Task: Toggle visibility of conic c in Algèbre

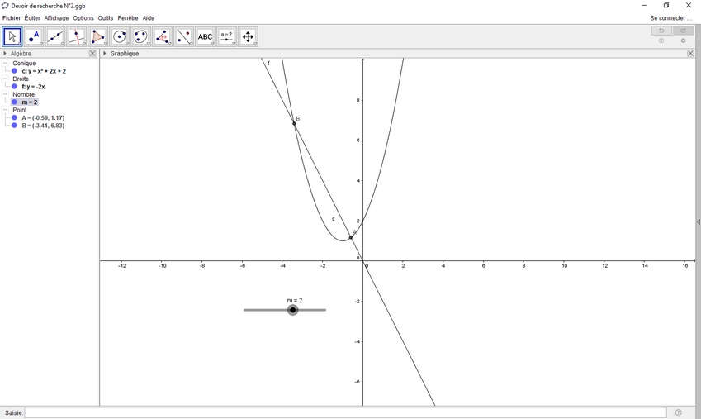Action: tap(15, 71)
